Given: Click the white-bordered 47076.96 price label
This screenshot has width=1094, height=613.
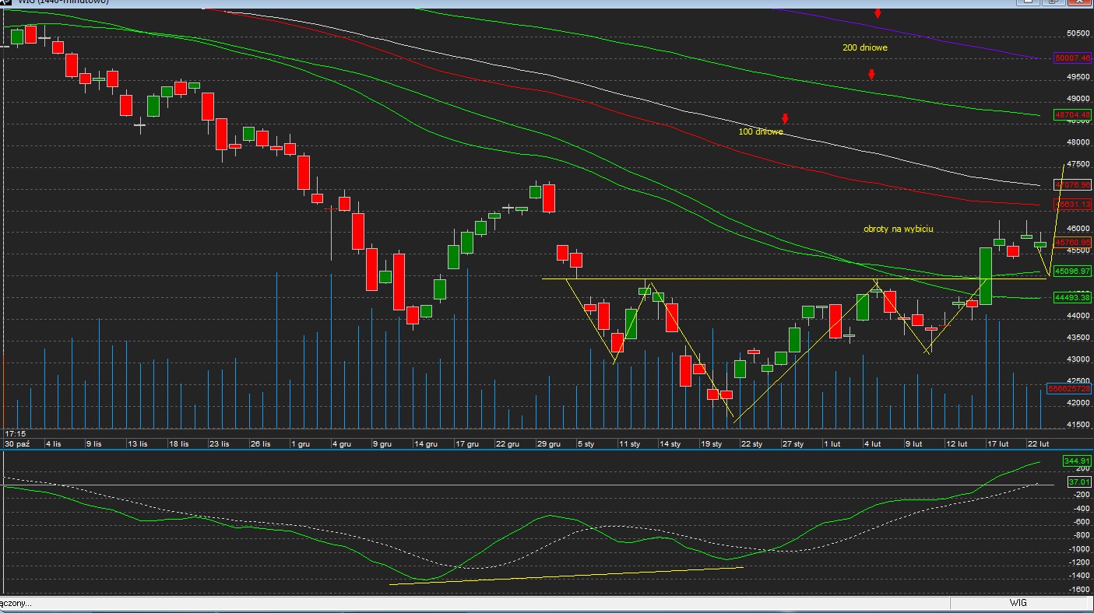Looking at the screenshot, I should coord(1072,185).
